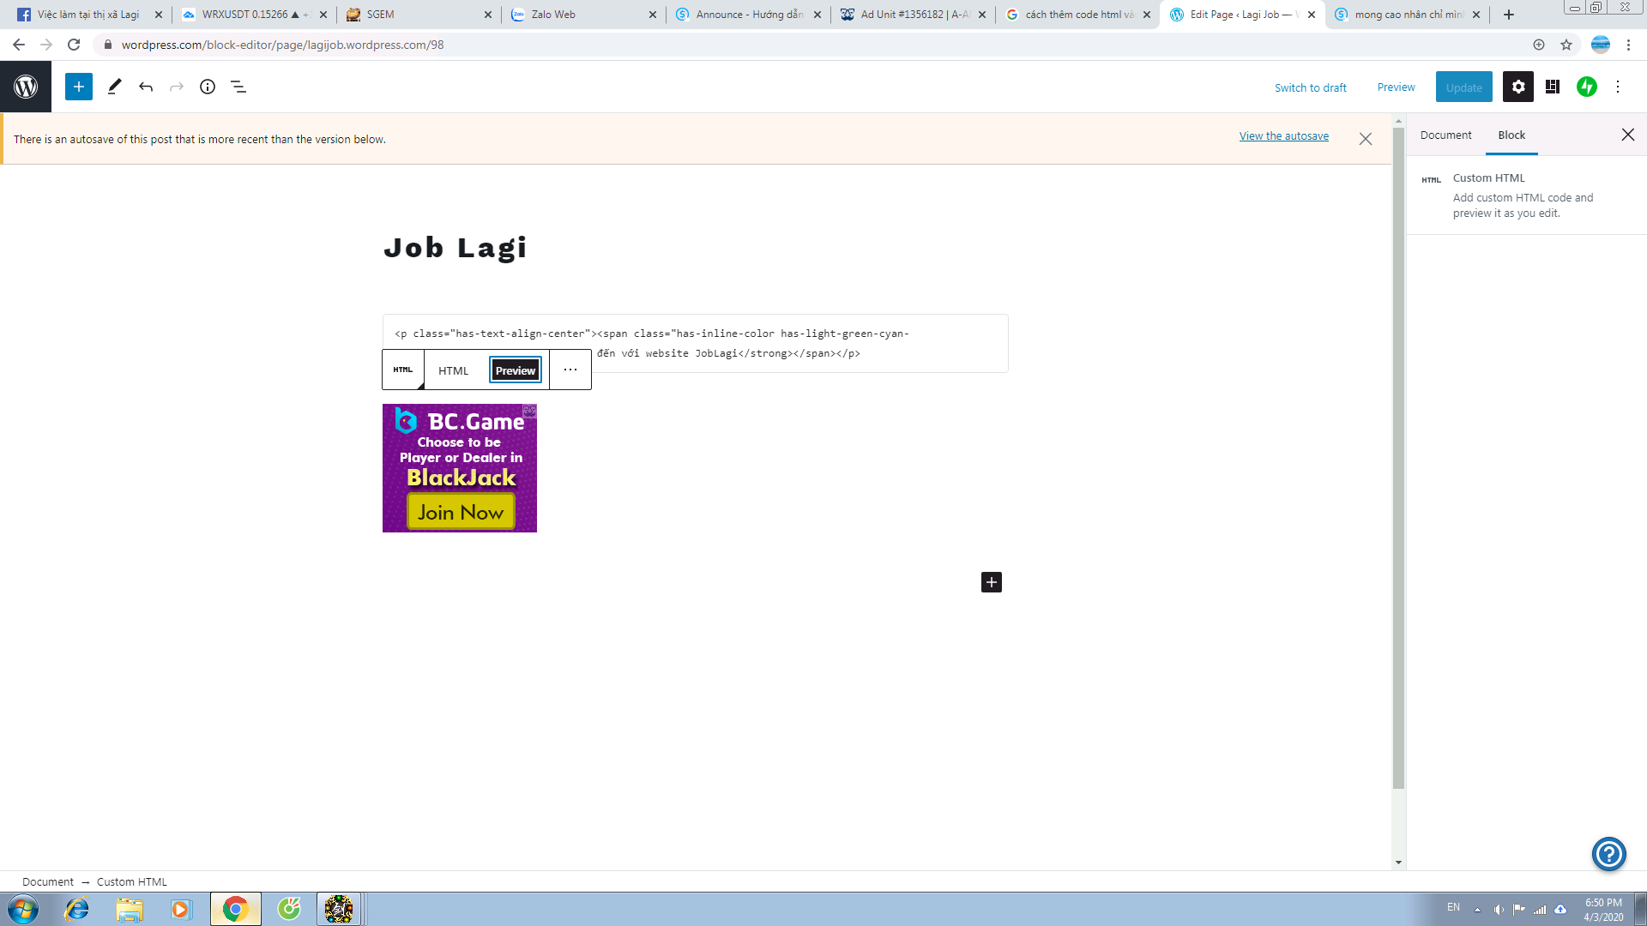This screenshot has height=926, width=1647.
Task: Switch to the Document tab
Action: point(1445,135)
